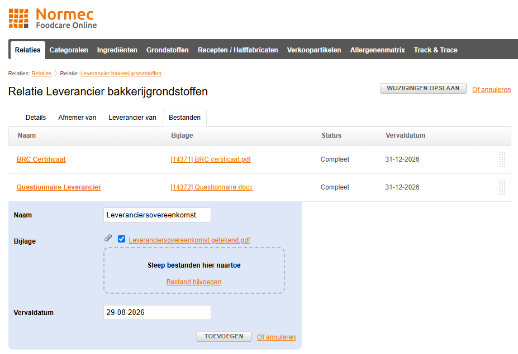Click the paperclip attachment icon

click(x=108, y=239)
